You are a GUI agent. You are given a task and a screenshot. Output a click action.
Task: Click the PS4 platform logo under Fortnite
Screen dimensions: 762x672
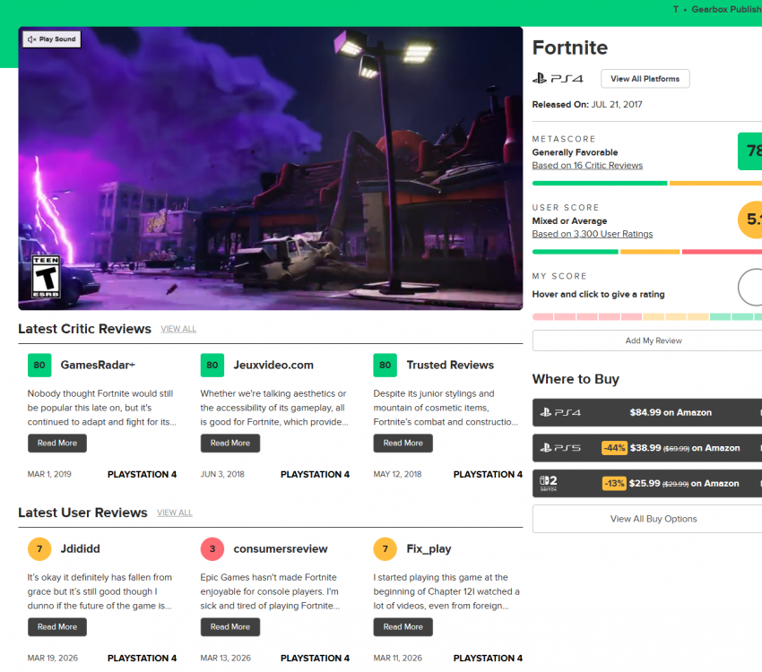click(558, 79)
